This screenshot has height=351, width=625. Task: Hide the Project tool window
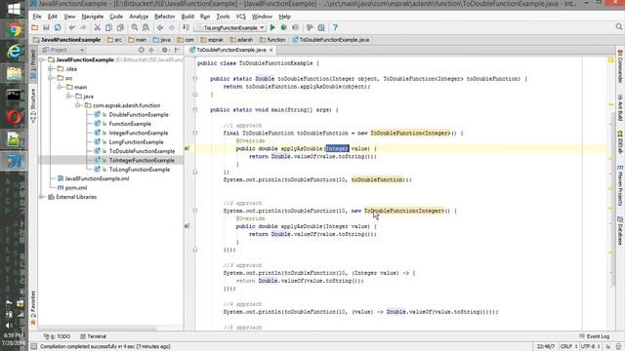[x=177, y=50]
